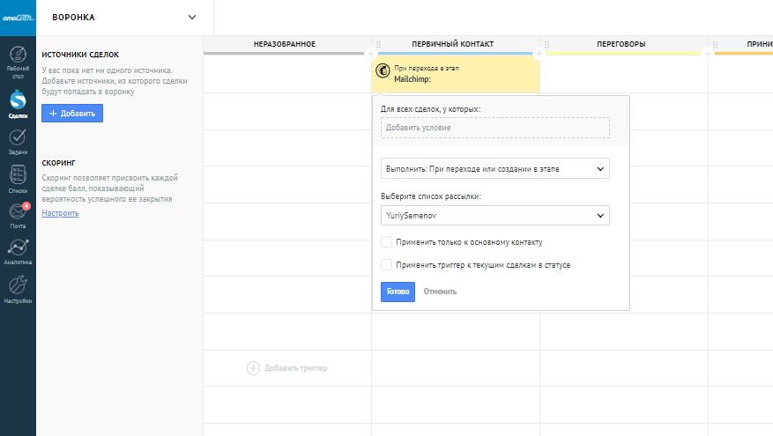Click the Настроить scoring link
773x436 pixels.
60,213
